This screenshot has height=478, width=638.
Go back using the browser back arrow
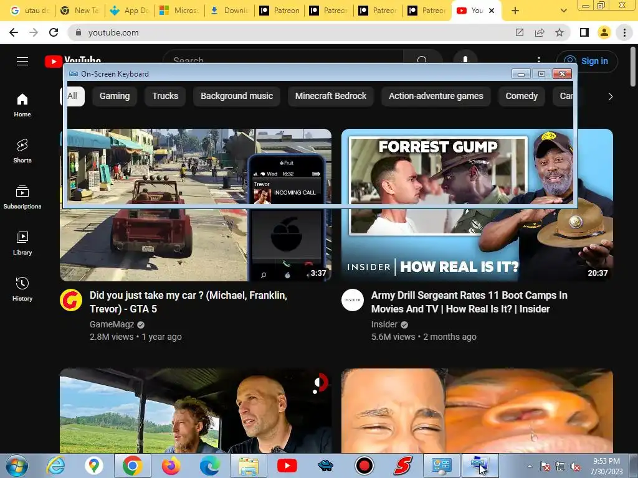pos(14,32)
